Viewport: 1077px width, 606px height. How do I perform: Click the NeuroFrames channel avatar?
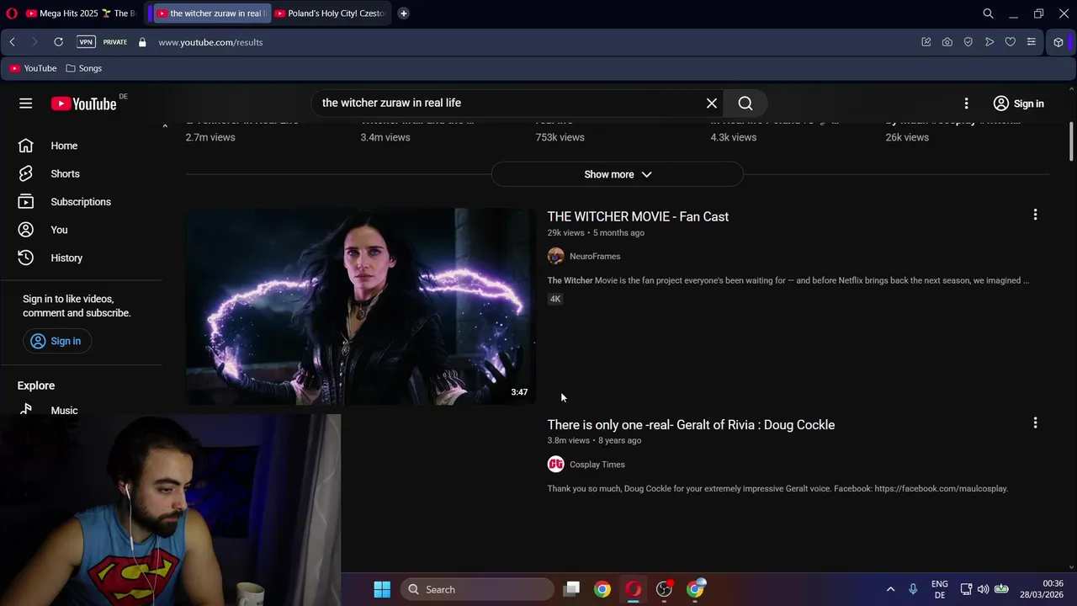pyautogui.click(x=555, y=256)
